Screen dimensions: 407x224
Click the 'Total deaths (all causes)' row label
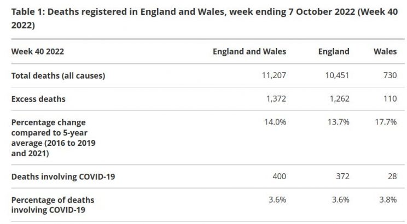(58, 76)
